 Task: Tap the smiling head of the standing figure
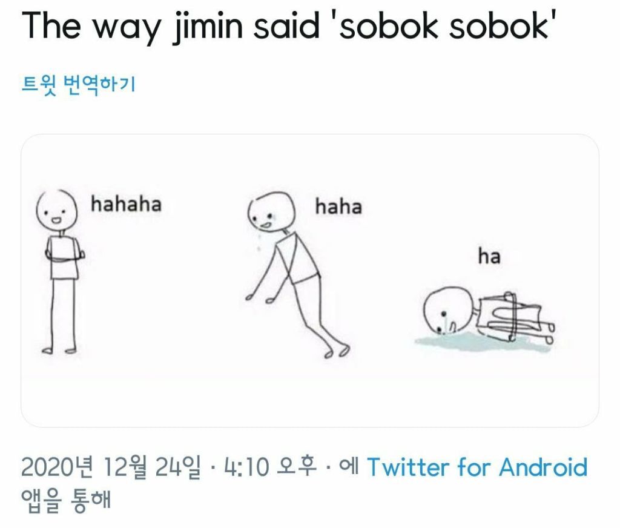coord(56,210)
